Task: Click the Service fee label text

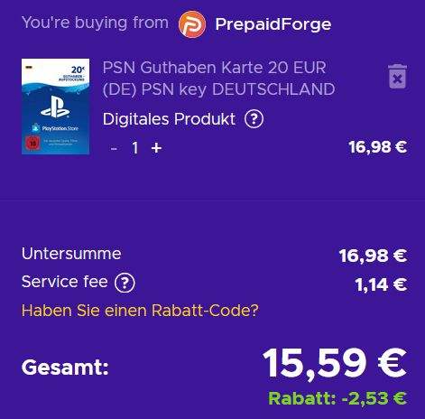Action: [x=64, y=282]
